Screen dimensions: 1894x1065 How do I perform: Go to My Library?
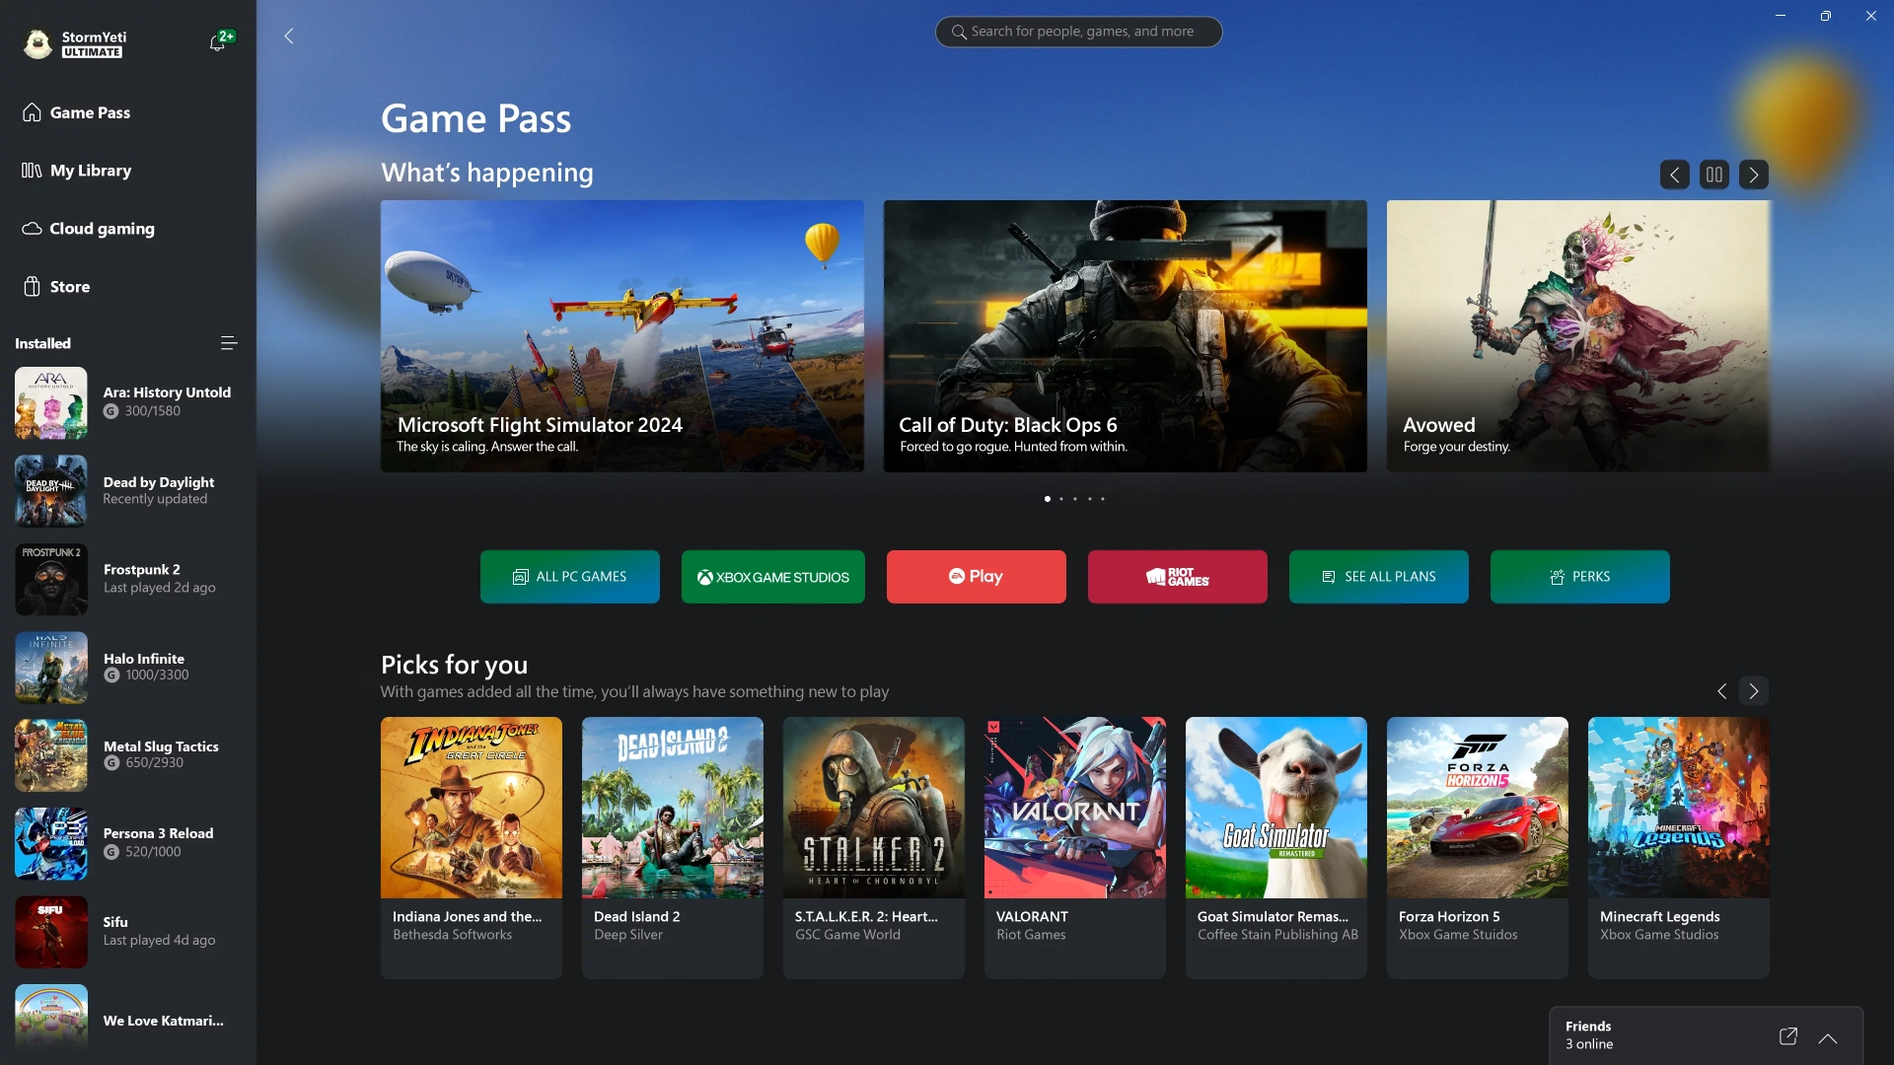coord(91,171)
